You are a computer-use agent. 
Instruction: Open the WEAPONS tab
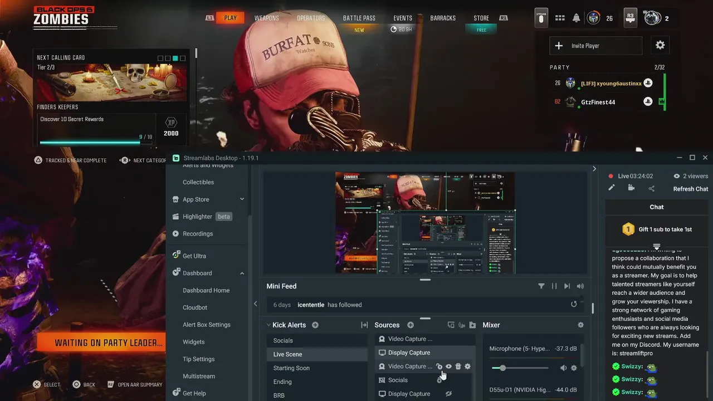267,18
